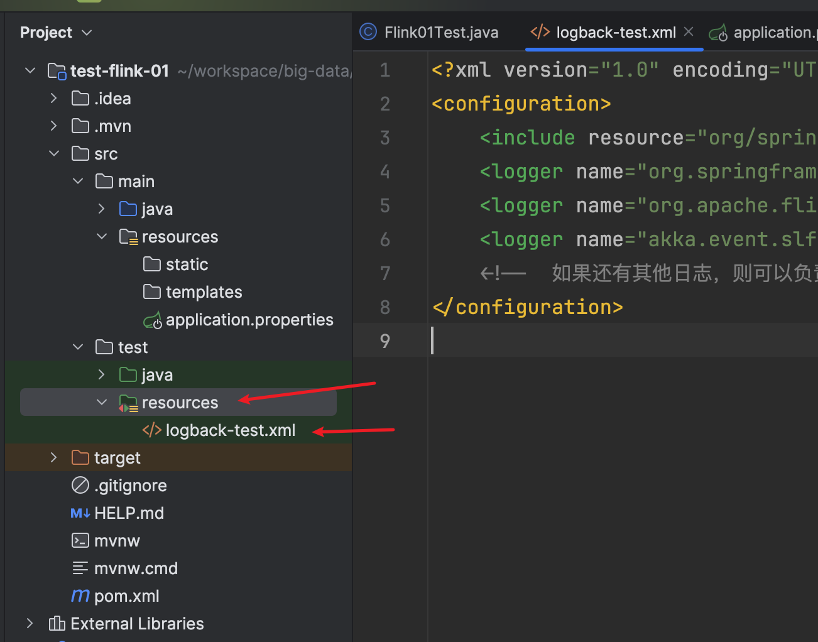Click the src folder icon
This screenshot has height=642, width=818.
coord(80,153)
